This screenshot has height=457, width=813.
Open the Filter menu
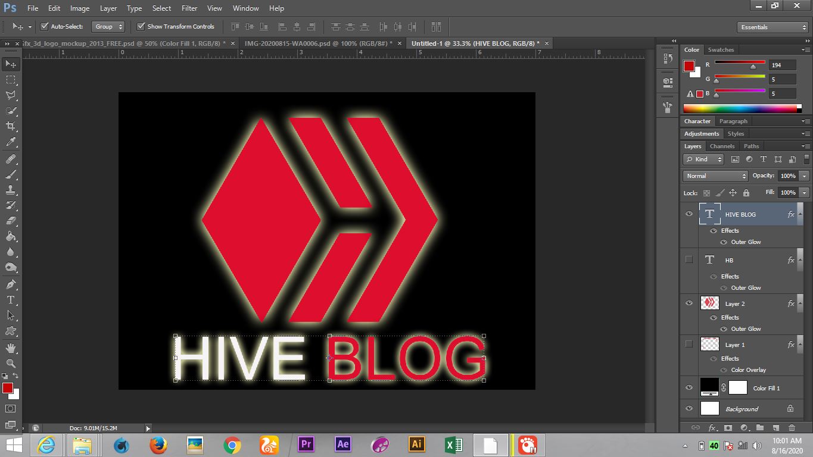tap(189, 8)
